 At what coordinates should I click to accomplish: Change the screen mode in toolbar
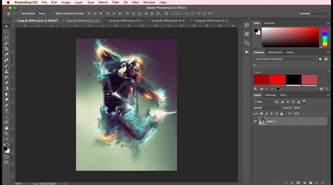6,163
